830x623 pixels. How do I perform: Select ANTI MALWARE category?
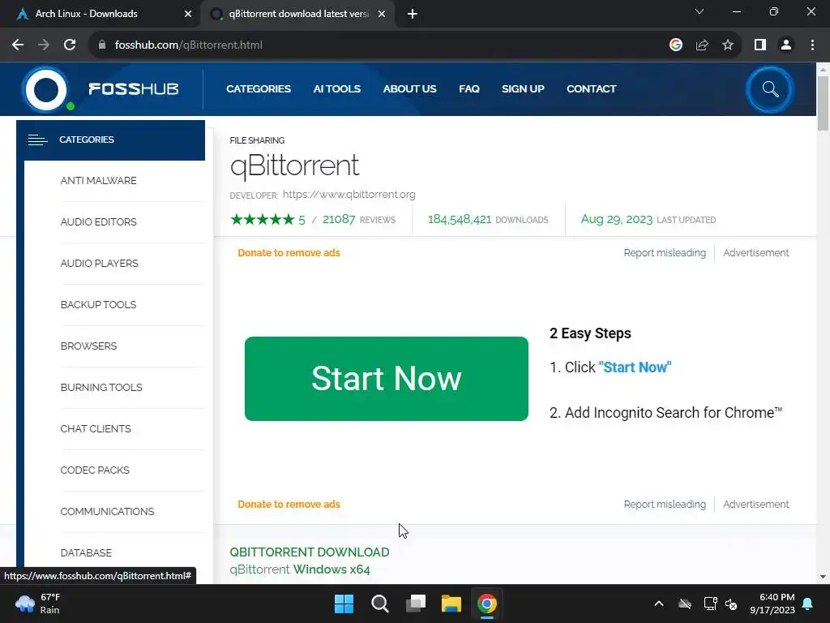pyautogui.click(x=98, y=181)
